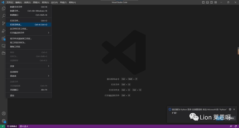Open the 查看(V) menu

click(36, 2)
